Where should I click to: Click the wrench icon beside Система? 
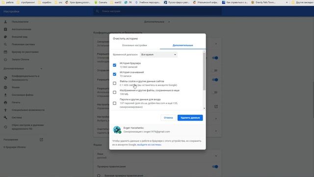5,118
